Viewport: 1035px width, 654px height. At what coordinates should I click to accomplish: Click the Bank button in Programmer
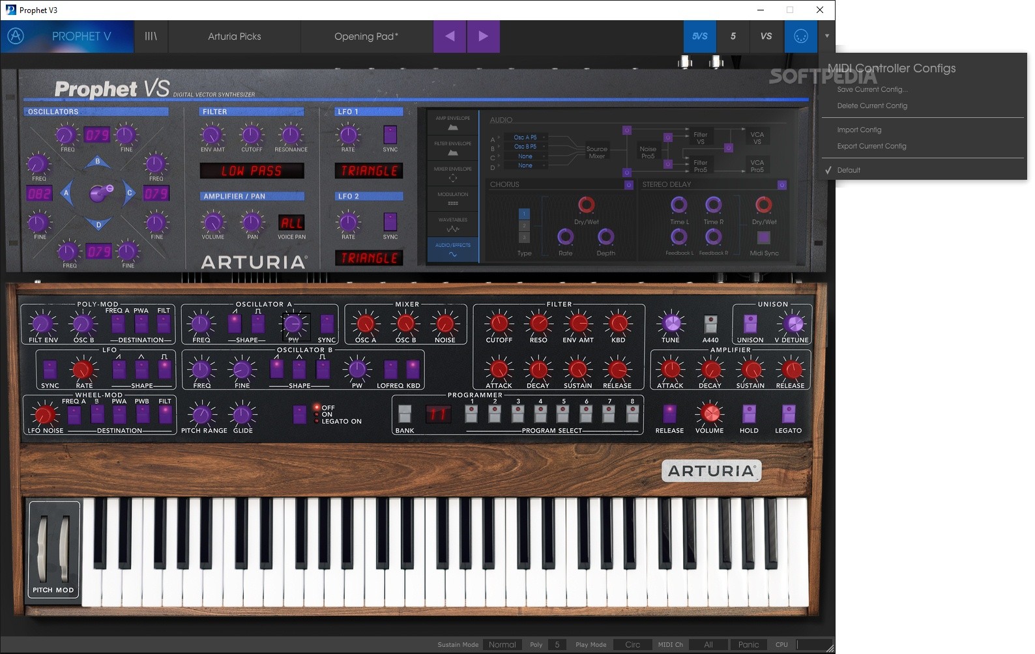pyautogui.click(x=405, y=414)
